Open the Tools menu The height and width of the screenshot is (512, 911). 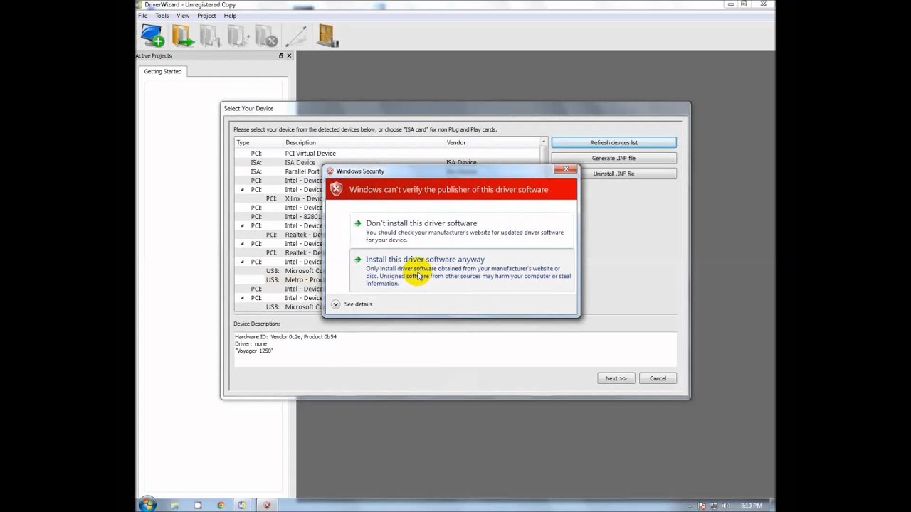point(162,16)
